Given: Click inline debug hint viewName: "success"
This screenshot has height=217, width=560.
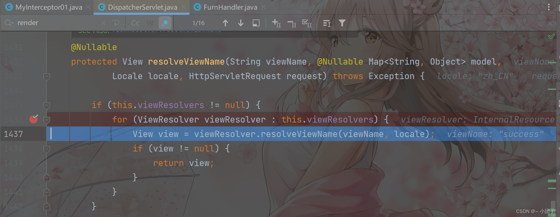Looking at the screenshot, I should 495,134.
